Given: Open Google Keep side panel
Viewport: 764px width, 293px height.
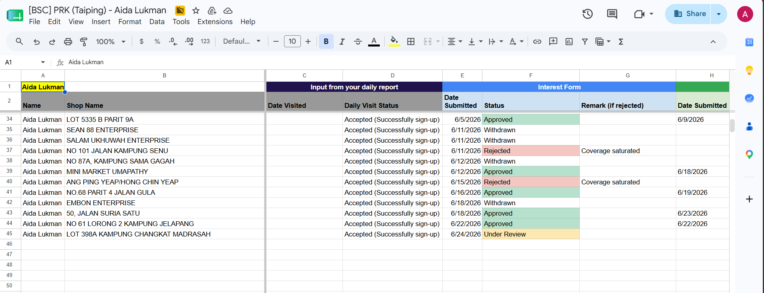Looking at the screenshot, I should click(749, 70).
